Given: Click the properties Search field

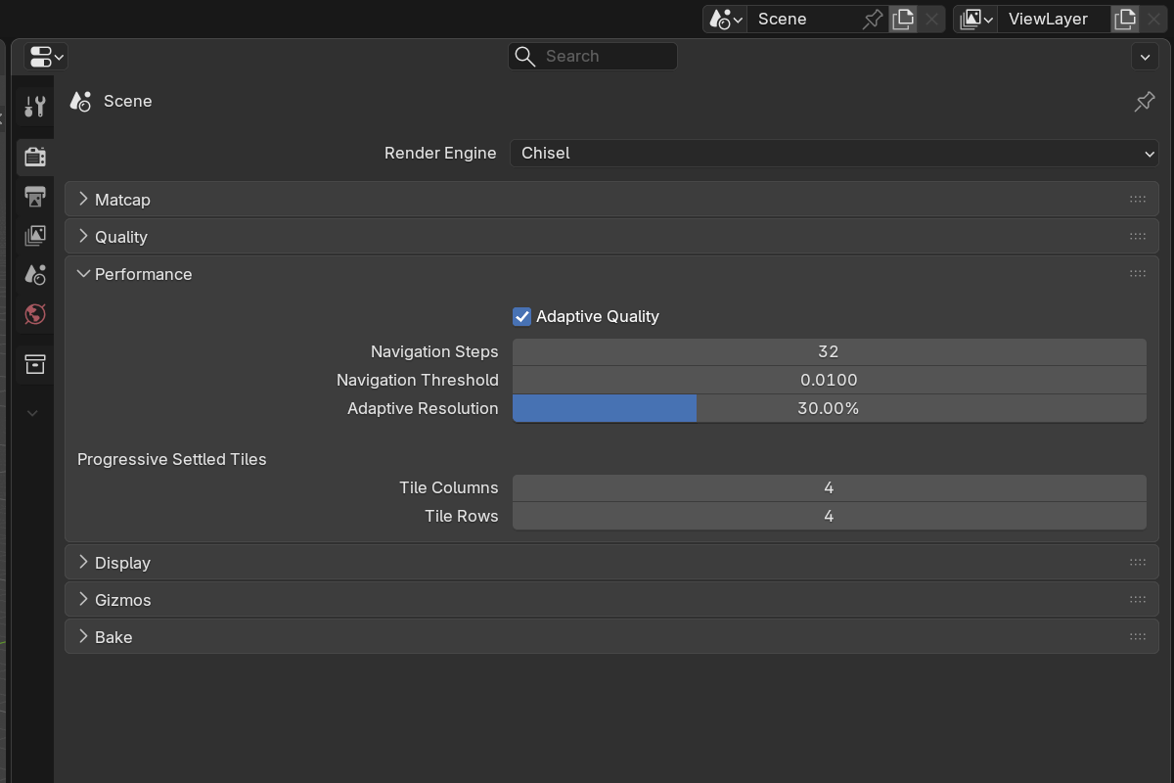Looking at the screenshot, I should point(593,56).
